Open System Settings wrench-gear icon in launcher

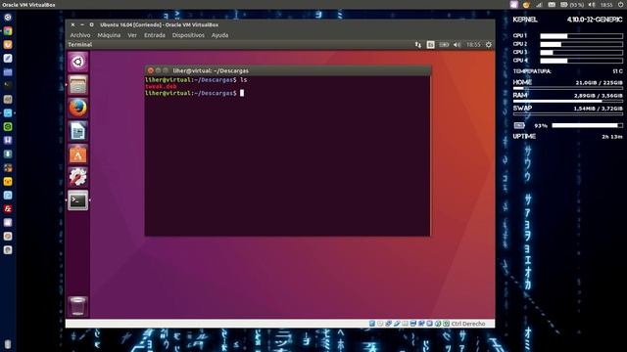click(x=77, y=177)
